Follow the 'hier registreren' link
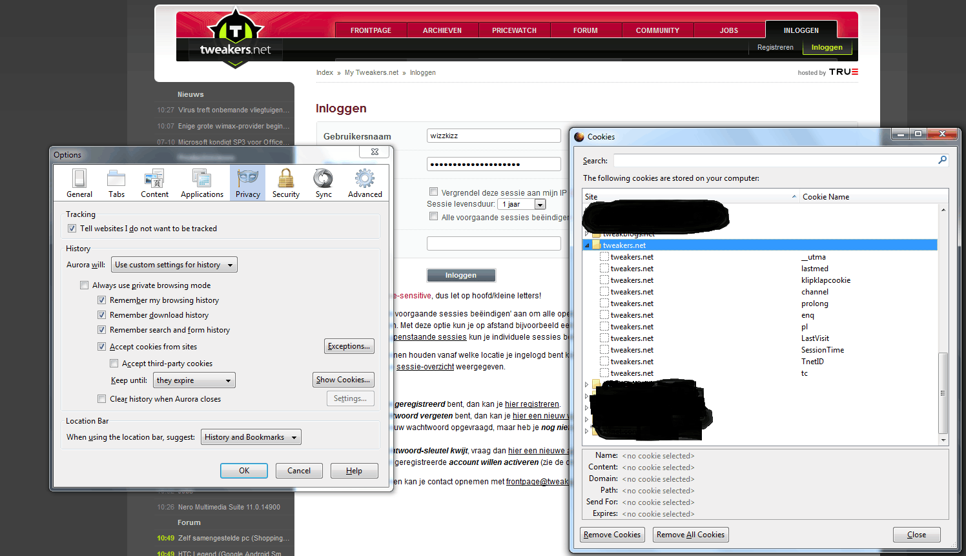 (532, 404)
